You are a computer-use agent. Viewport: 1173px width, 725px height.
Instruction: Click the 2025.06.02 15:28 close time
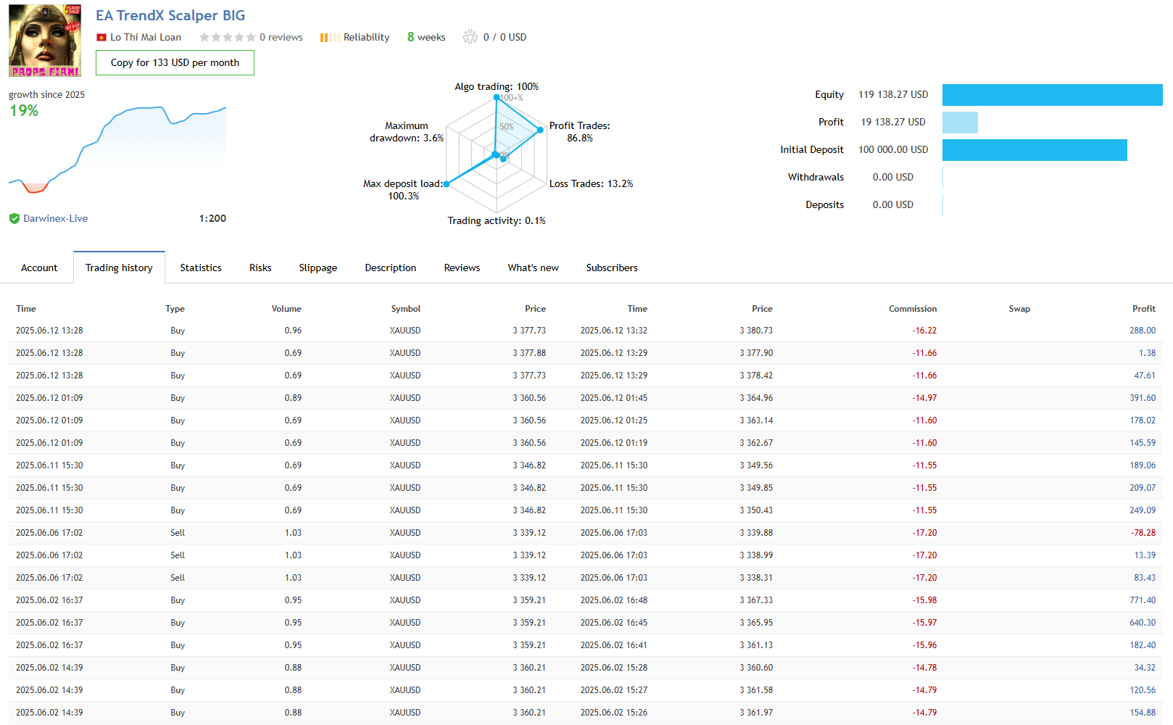coord(614,668)
